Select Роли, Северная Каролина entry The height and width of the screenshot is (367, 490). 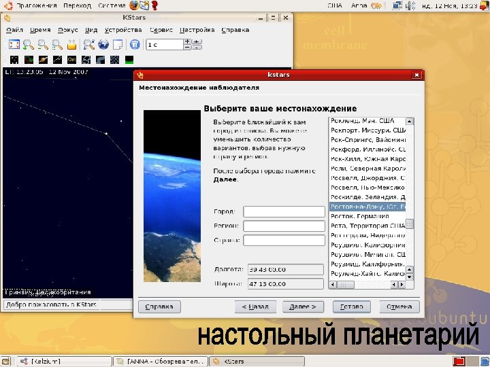tap(367, 169)
